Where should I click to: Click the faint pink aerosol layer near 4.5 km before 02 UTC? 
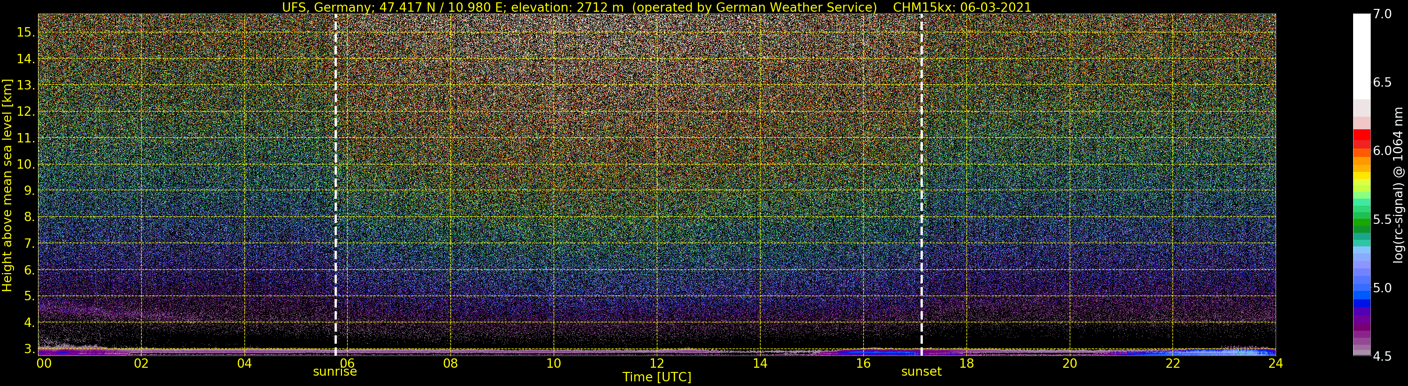pyautogui.click(x=90, y=310)
